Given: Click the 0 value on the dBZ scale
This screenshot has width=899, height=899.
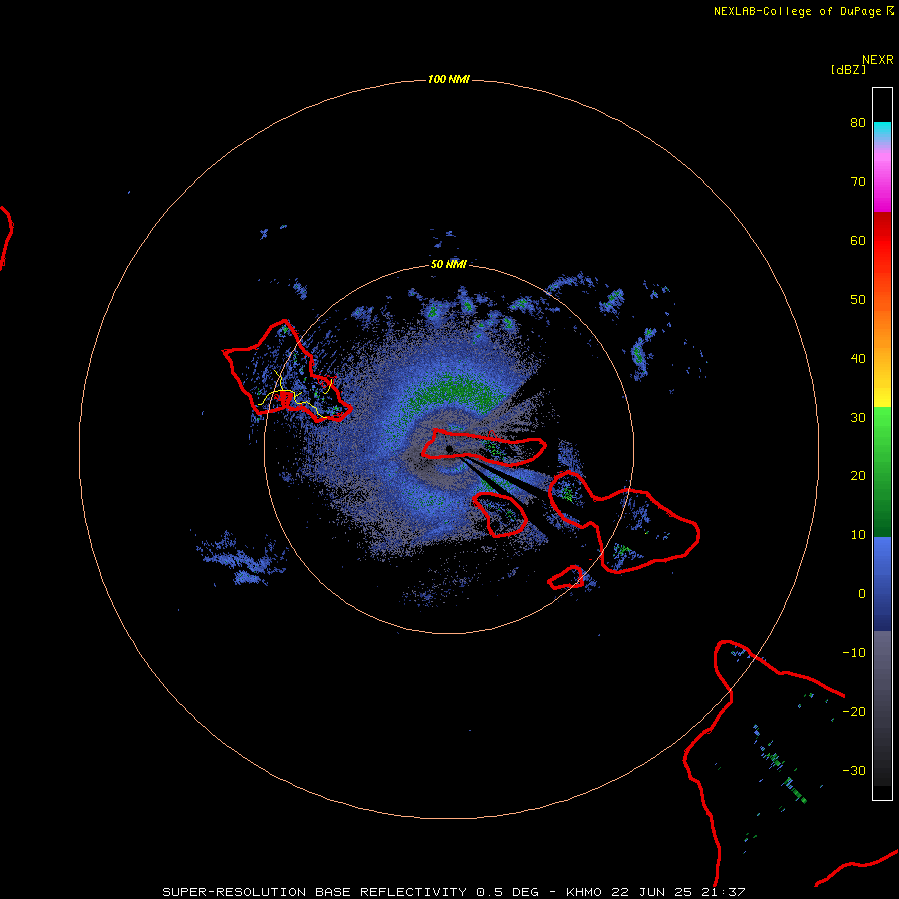Looking at the screenshot, I should pos(862,594).
